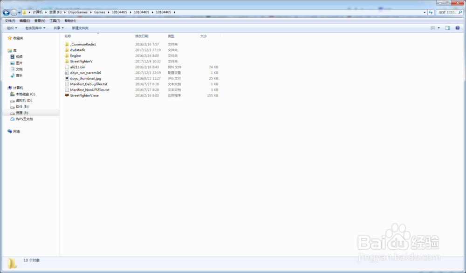Open 虚拟机 (D:) drive
The image size is (466, 273).
pyautogui.click(x=24, y=101)
